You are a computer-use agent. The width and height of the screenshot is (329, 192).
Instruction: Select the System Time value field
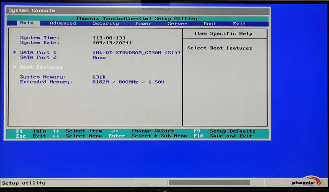109,38
